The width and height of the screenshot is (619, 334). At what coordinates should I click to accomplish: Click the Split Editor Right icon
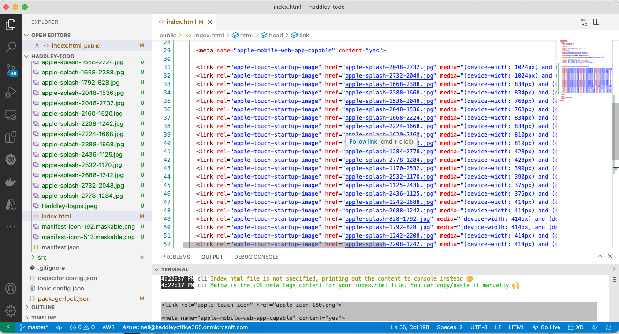point(596,22)
